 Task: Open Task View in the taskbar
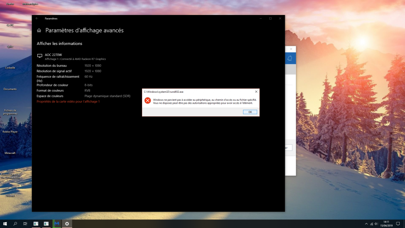pos(25,224)
